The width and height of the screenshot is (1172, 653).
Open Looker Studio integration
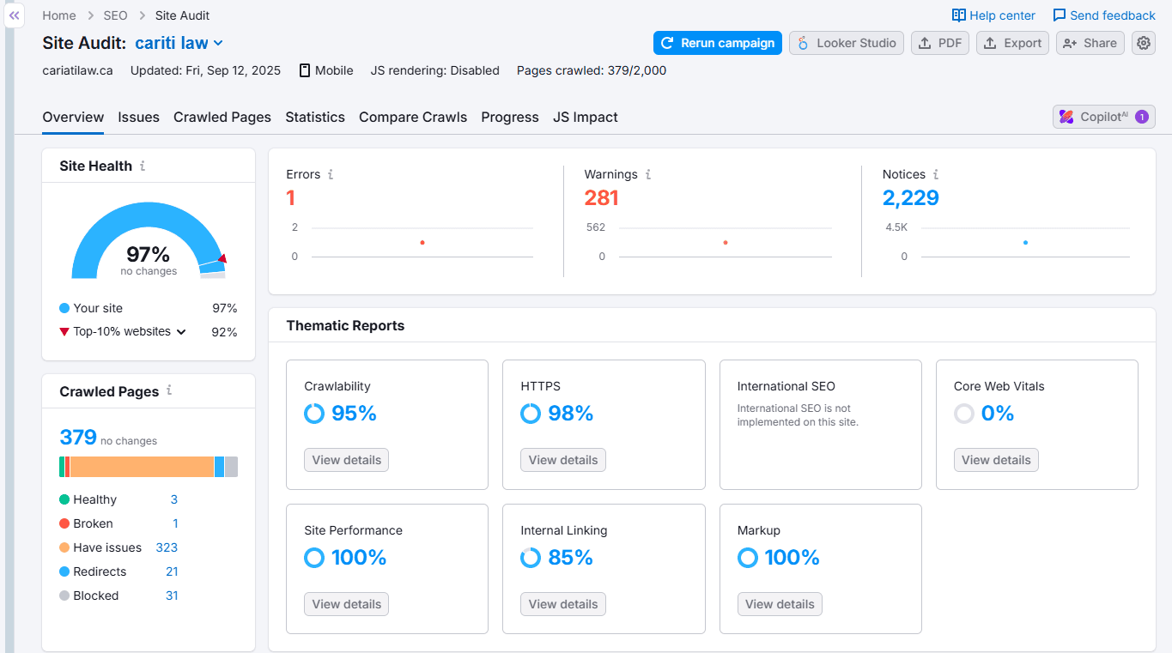(847, 43)
